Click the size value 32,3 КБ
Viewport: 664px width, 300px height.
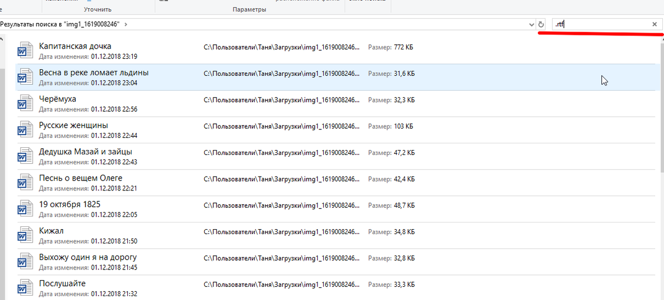[x=404, y=100]
